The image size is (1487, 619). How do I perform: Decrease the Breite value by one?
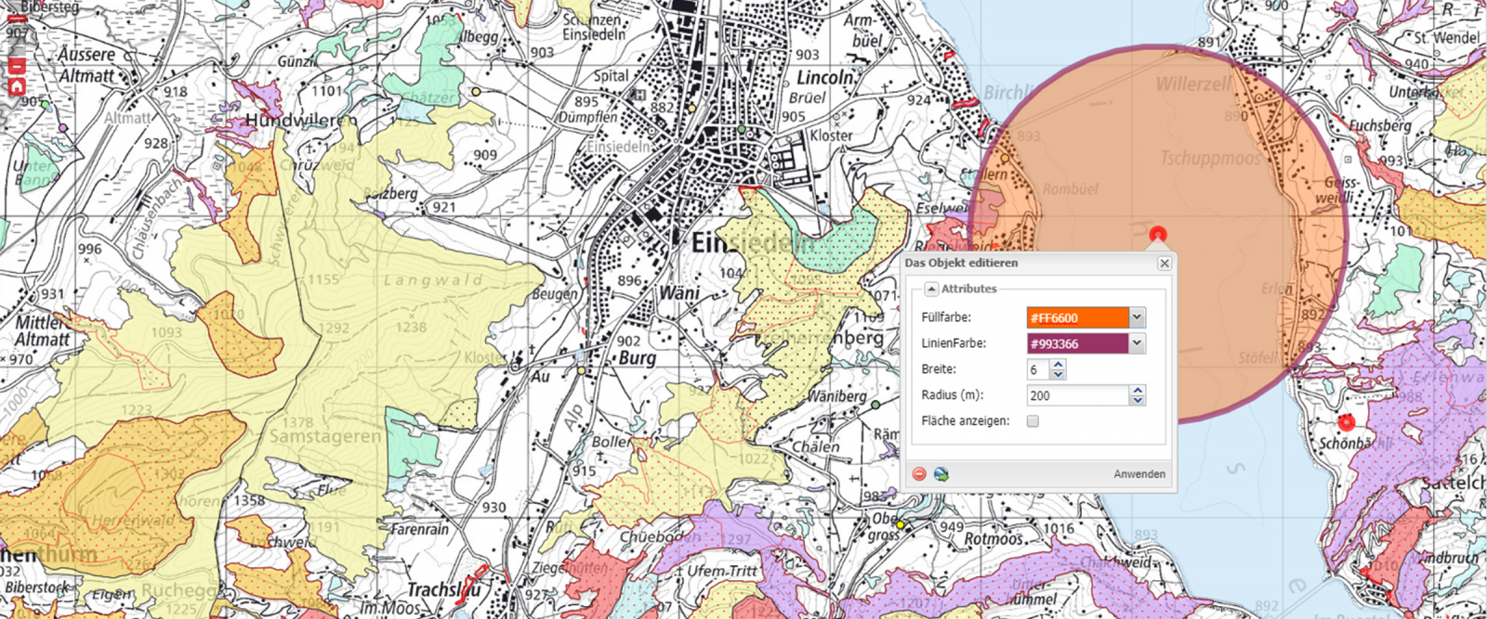coord(1058,374)
